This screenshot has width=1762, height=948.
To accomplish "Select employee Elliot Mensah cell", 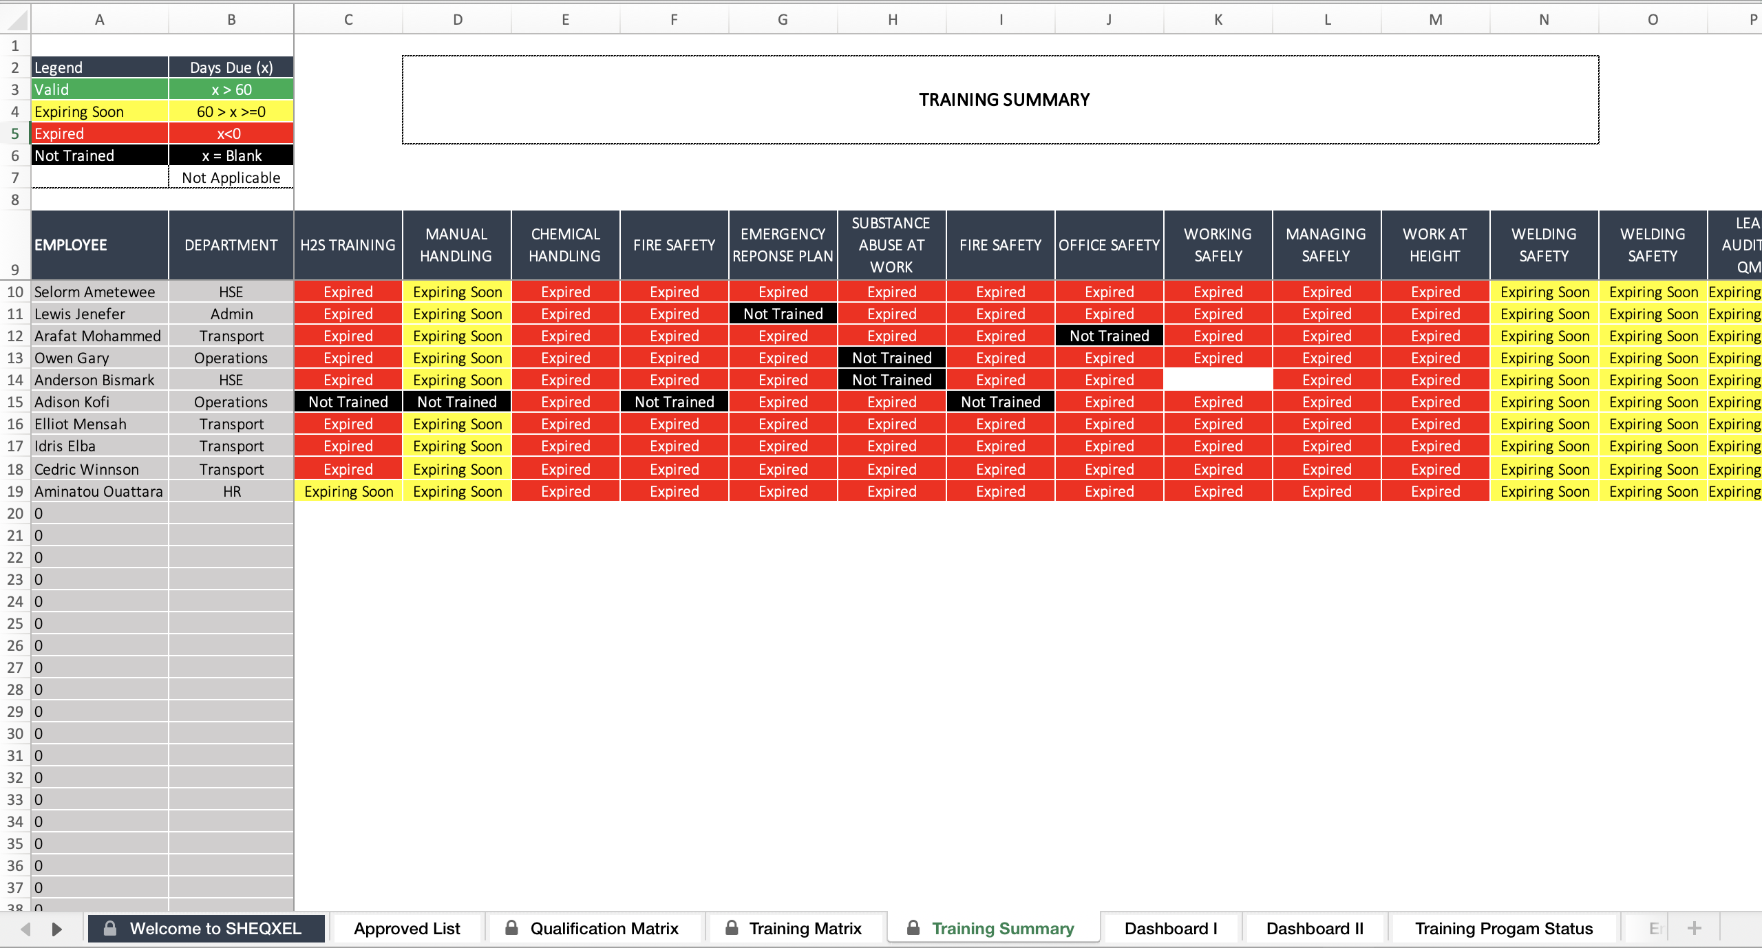I will 100,424.
